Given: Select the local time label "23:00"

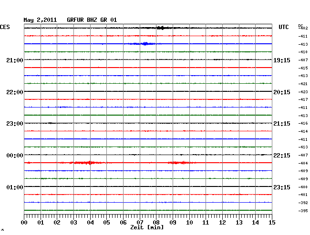Looking at the screenshot, I should 15,124.
